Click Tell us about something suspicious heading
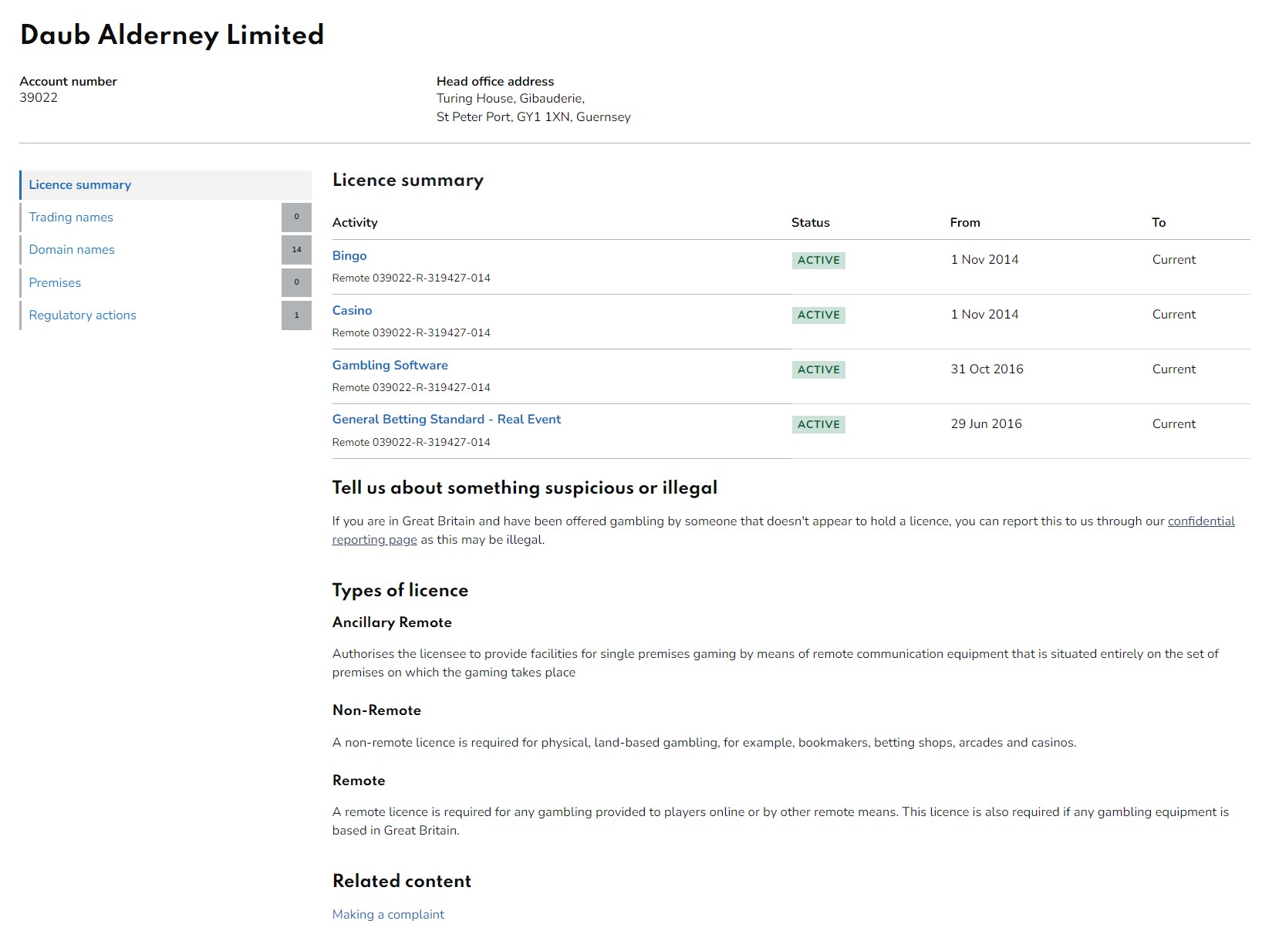 (525, 488)
